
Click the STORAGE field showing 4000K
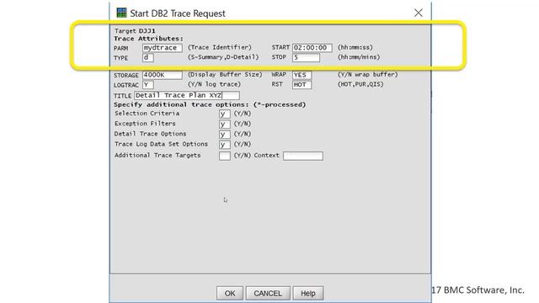tap(163, 75)
